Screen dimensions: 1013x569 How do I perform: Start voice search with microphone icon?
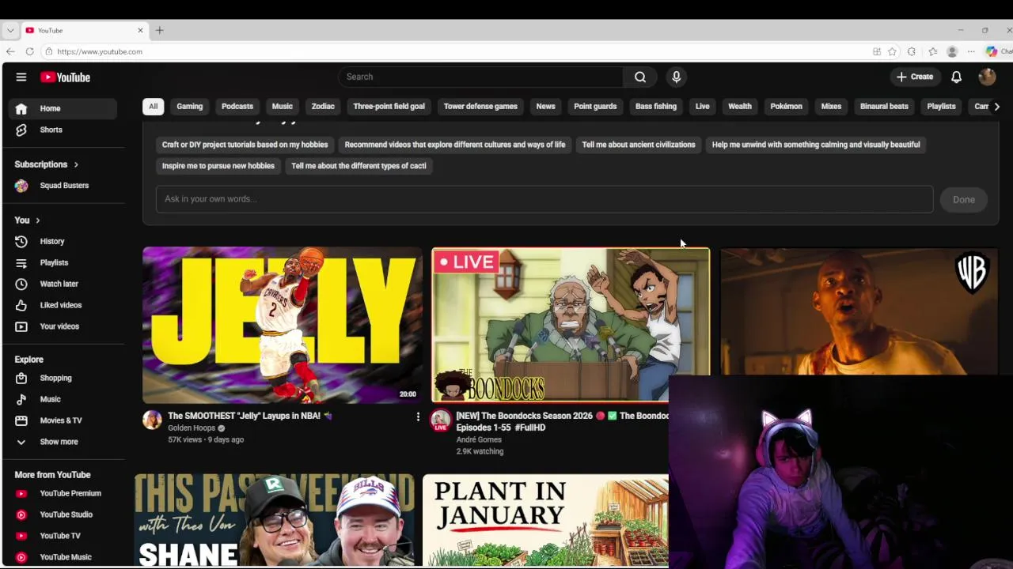pos(676,77)
